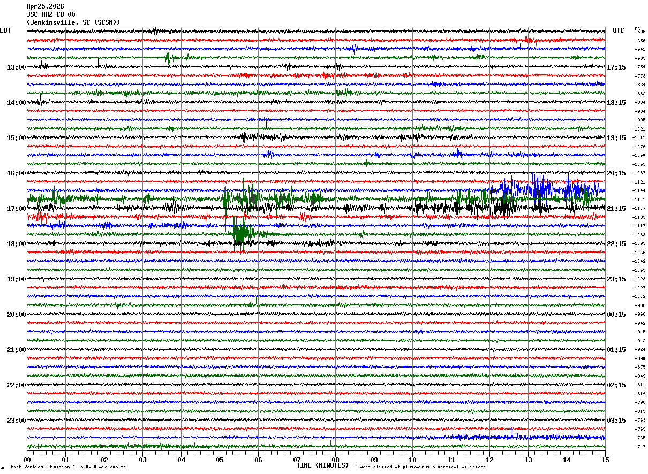Select minute 10 on the bottom axis
This screenshot has height=474, width=648.
tap(412, 460)
